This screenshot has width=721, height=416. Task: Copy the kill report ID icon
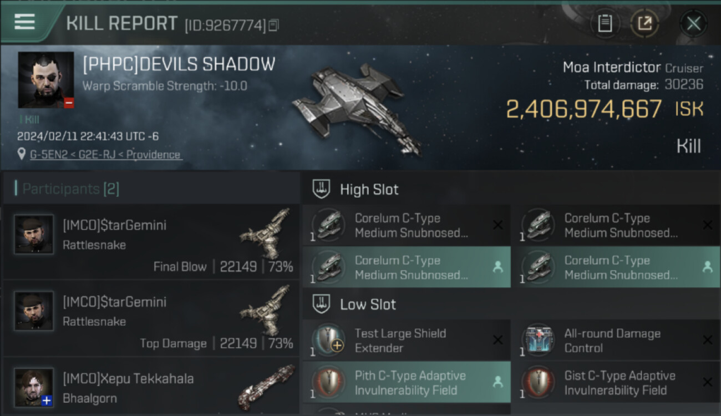273,25
